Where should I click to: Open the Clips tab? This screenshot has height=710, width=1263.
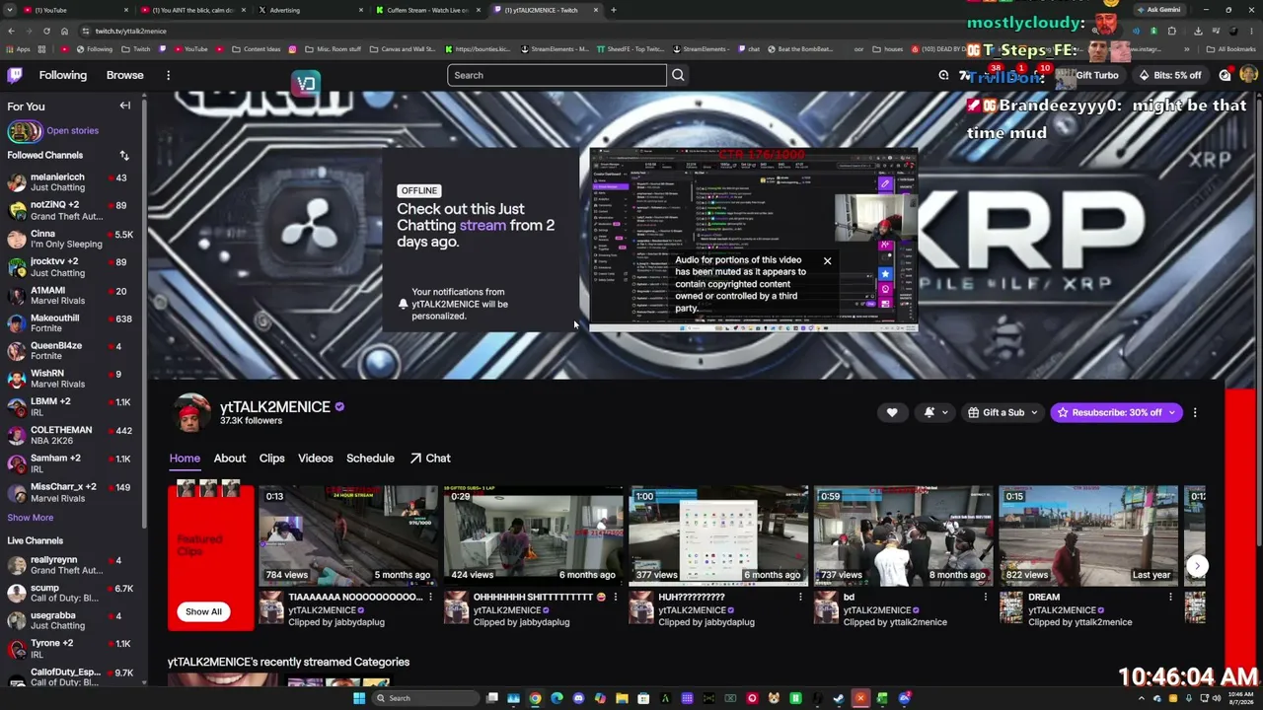[x=271, y=459]
